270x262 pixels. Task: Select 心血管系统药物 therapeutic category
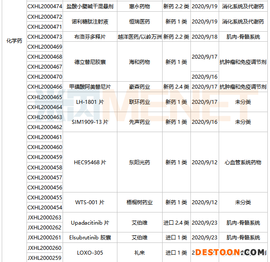tap(243, 163)
